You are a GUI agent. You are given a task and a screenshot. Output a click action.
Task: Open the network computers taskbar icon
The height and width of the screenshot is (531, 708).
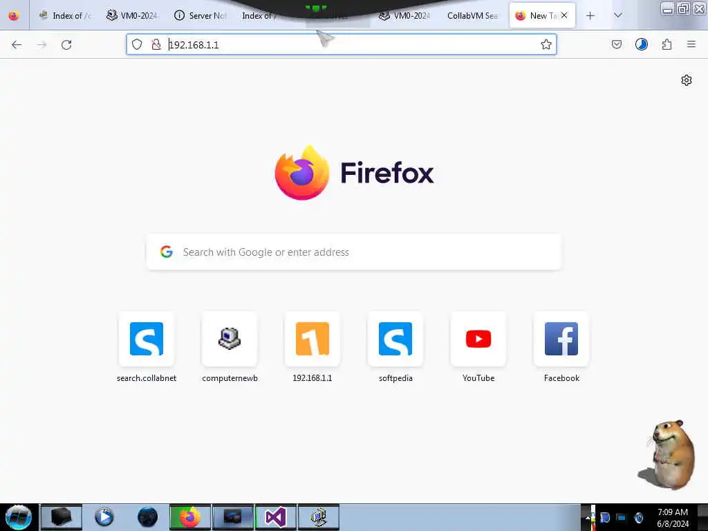click(x=319, y=517)
